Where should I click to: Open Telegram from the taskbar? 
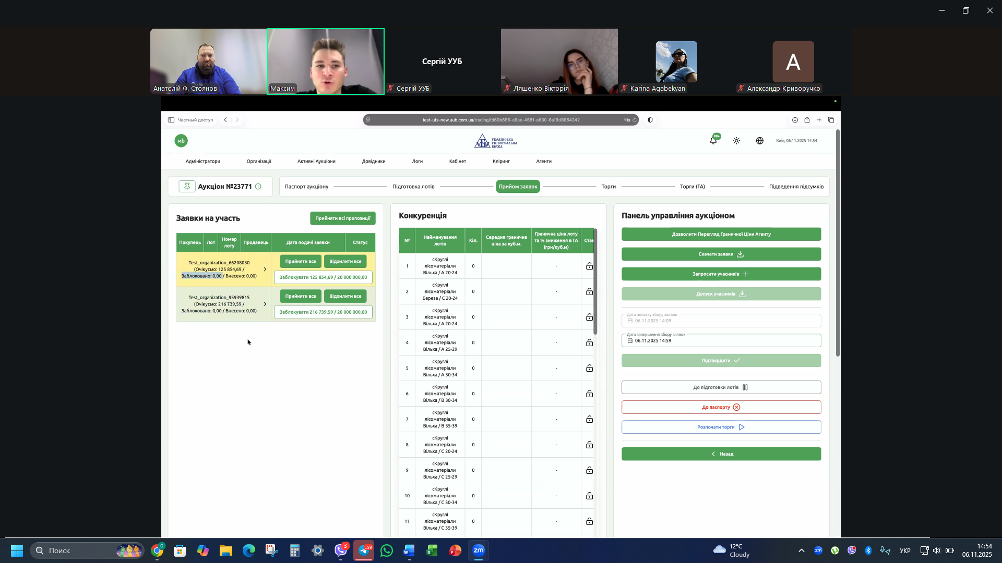364,550
